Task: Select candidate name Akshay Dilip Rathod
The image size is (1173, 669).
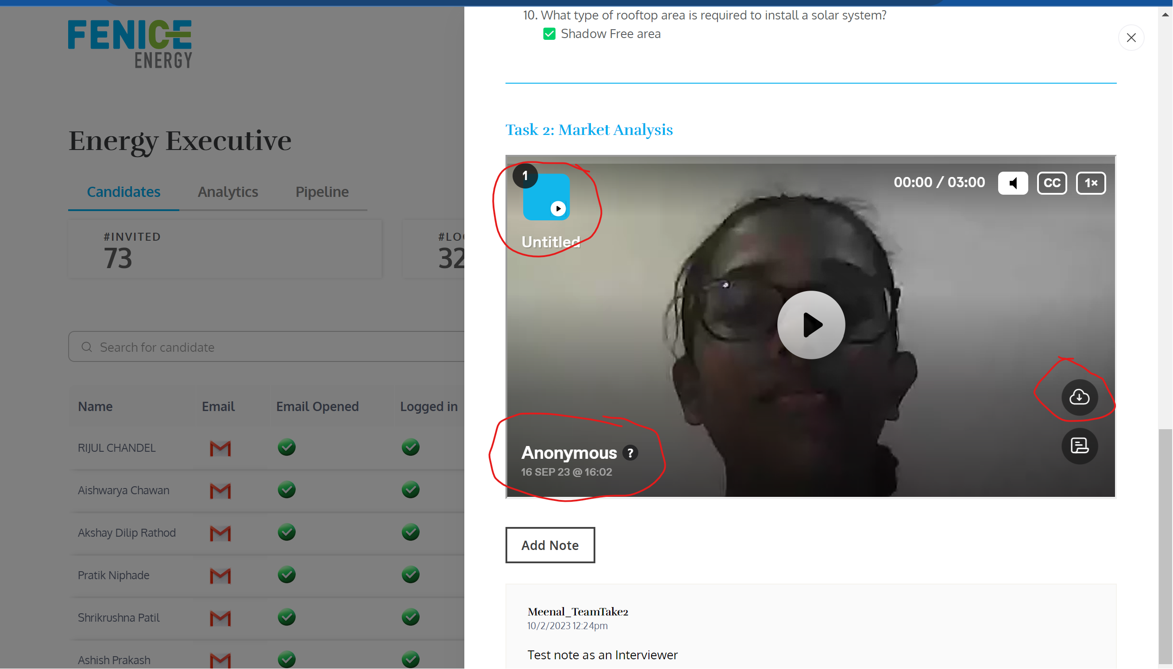Action: point(127,533)
